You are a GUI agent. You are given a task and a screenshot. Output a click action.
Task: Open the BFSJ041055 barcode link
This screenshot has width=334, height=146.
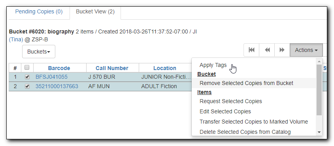coord(51,77)
